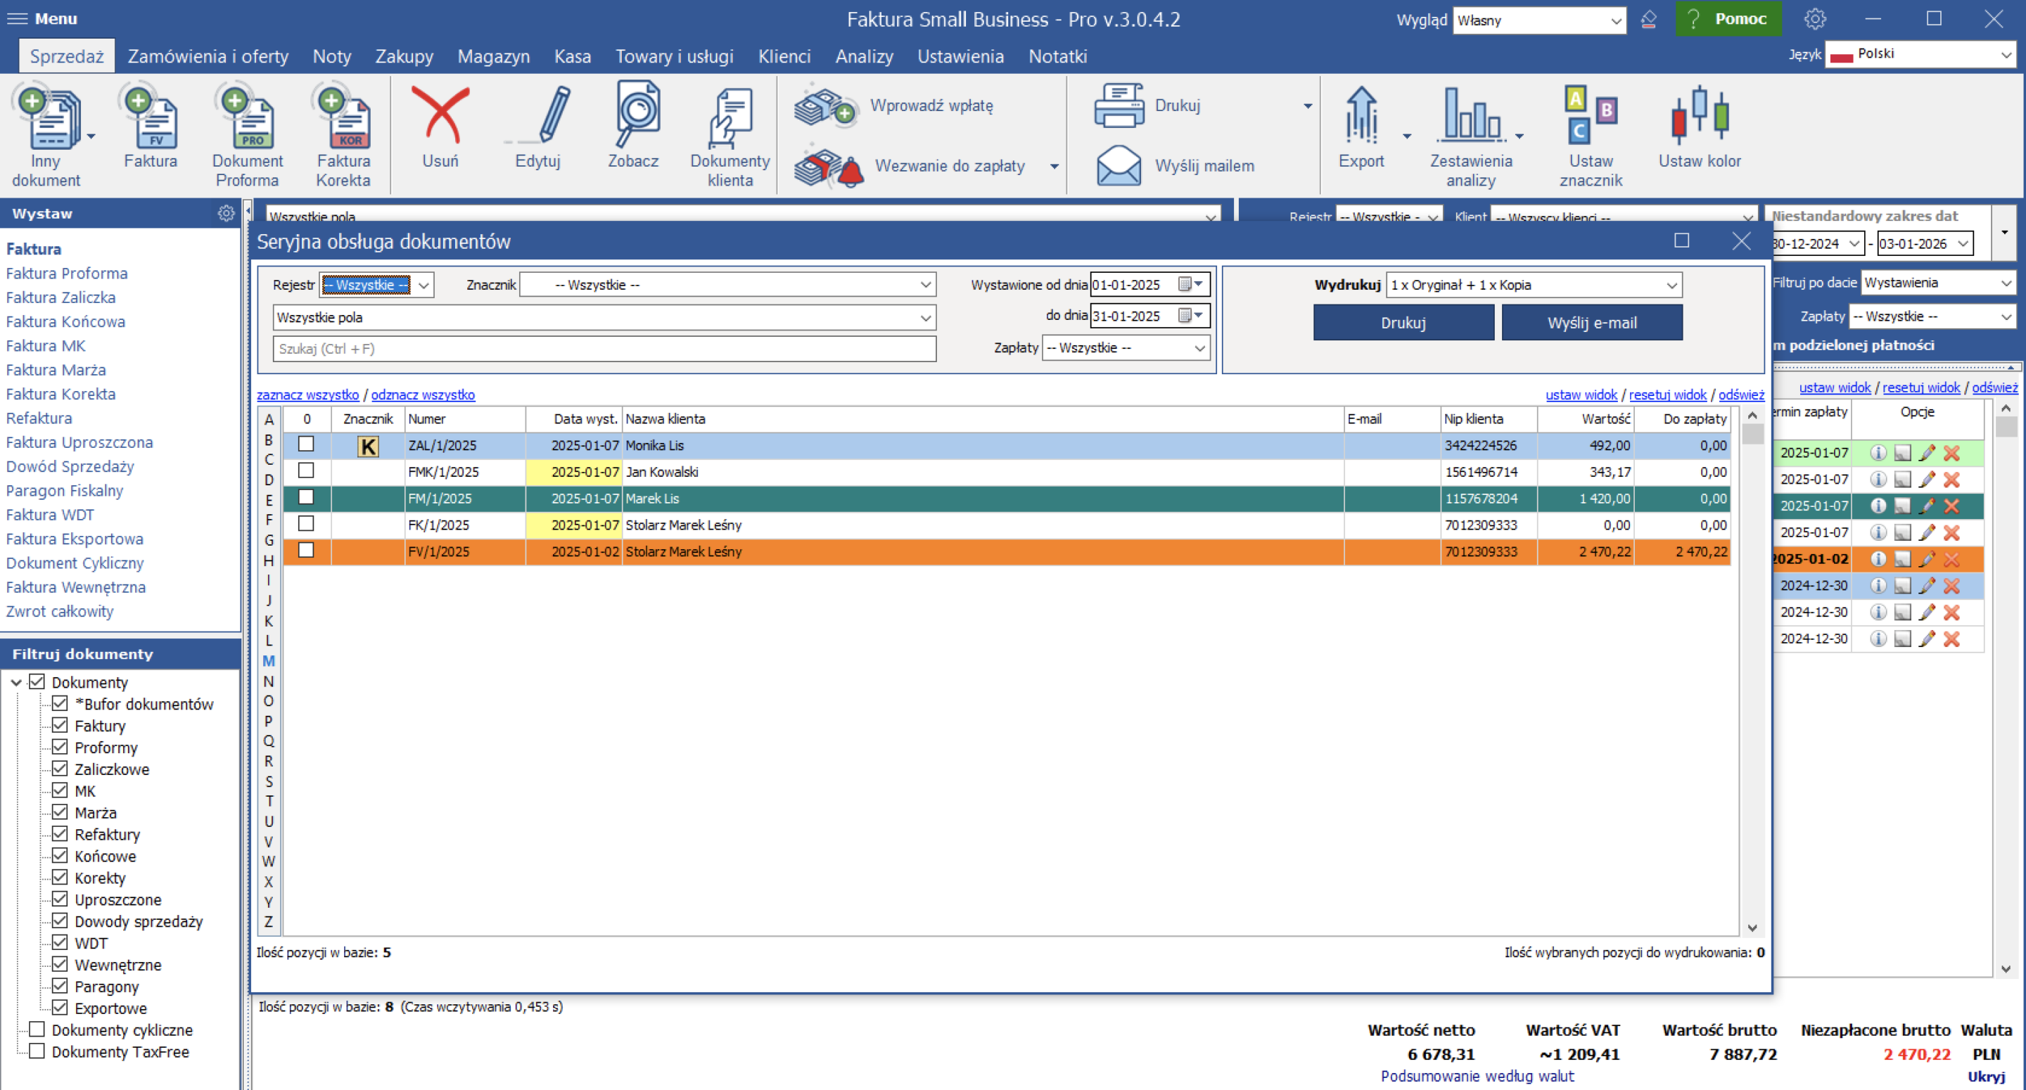
Task: Click the Faktura Korekta toolbar icon
Action: coord(343,118)
